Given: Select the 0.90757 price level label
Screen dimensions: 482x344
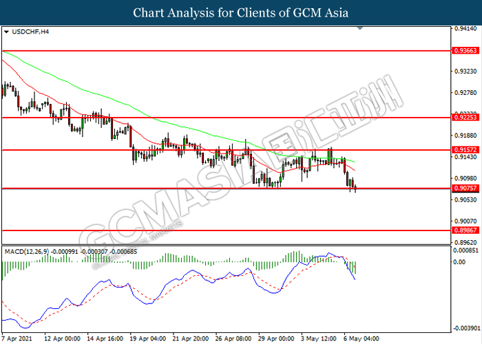Looking at the screenshot, I should pyautogui.click(x=465, y=189).
